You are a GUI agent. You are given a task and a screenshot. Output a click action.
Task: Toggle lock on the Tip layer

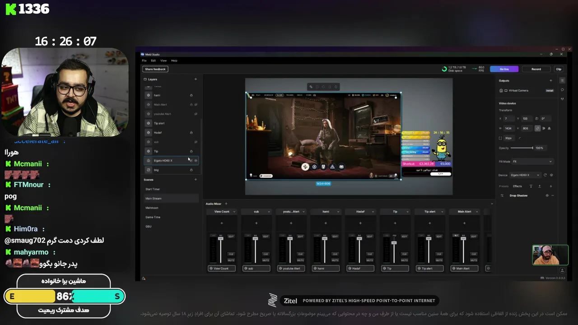click(191, 151)
